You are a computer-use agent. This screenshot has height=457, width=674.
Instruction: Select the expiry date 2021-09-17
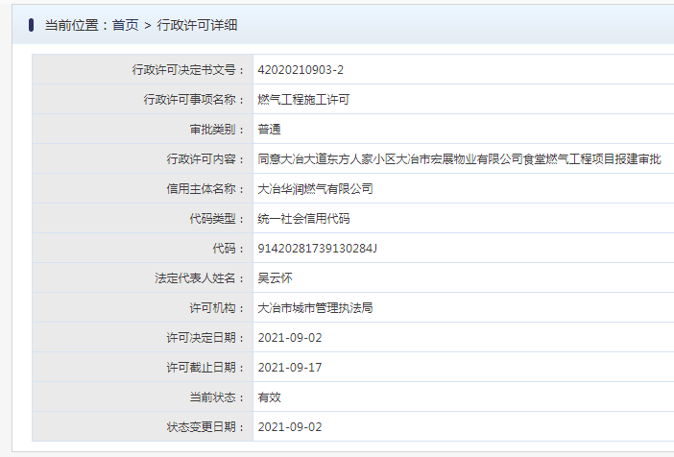coord(290,368)
